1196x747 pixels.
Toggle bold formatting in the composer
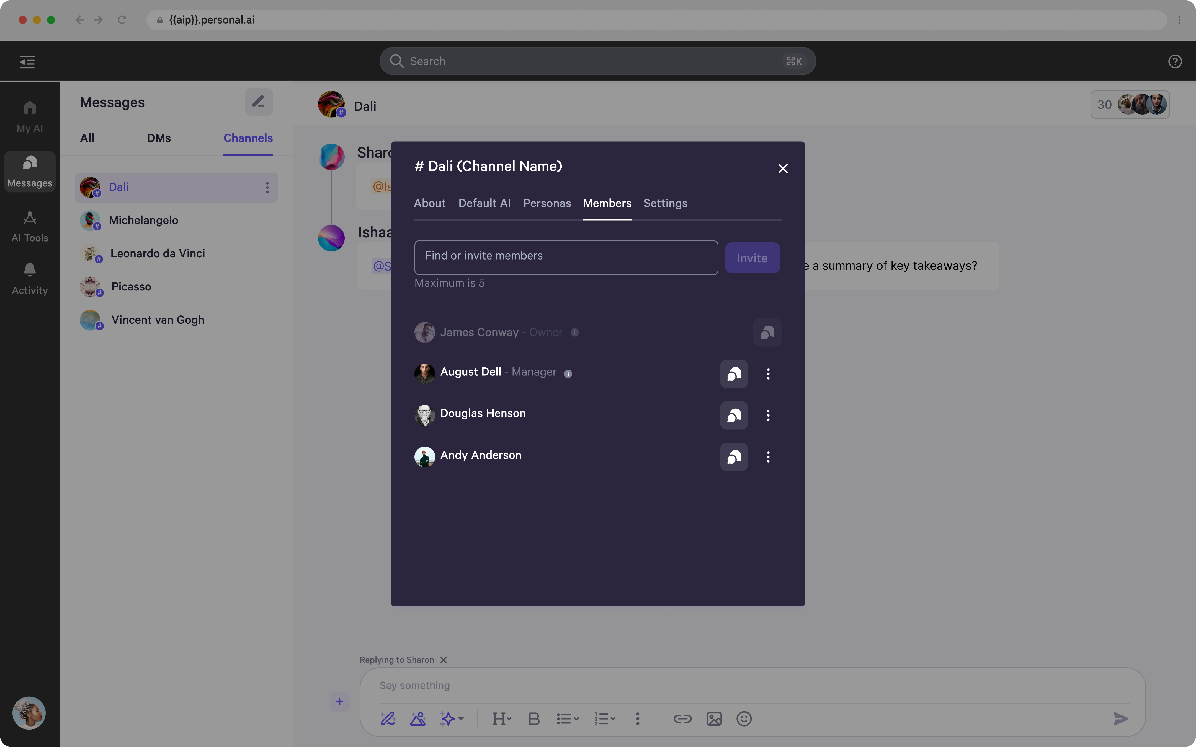[x=533, y=719]
